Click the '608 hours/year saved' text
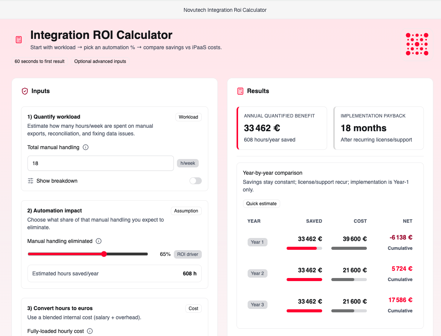The height and width of the screenshot is (336, 441). tap(269, 140)
